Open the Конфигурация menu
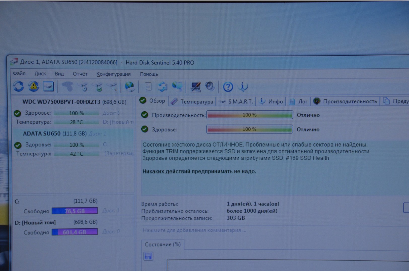 [x=113, y=74]
